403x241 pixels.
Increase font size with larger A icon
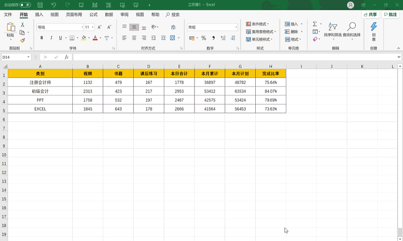coord(99,27)
